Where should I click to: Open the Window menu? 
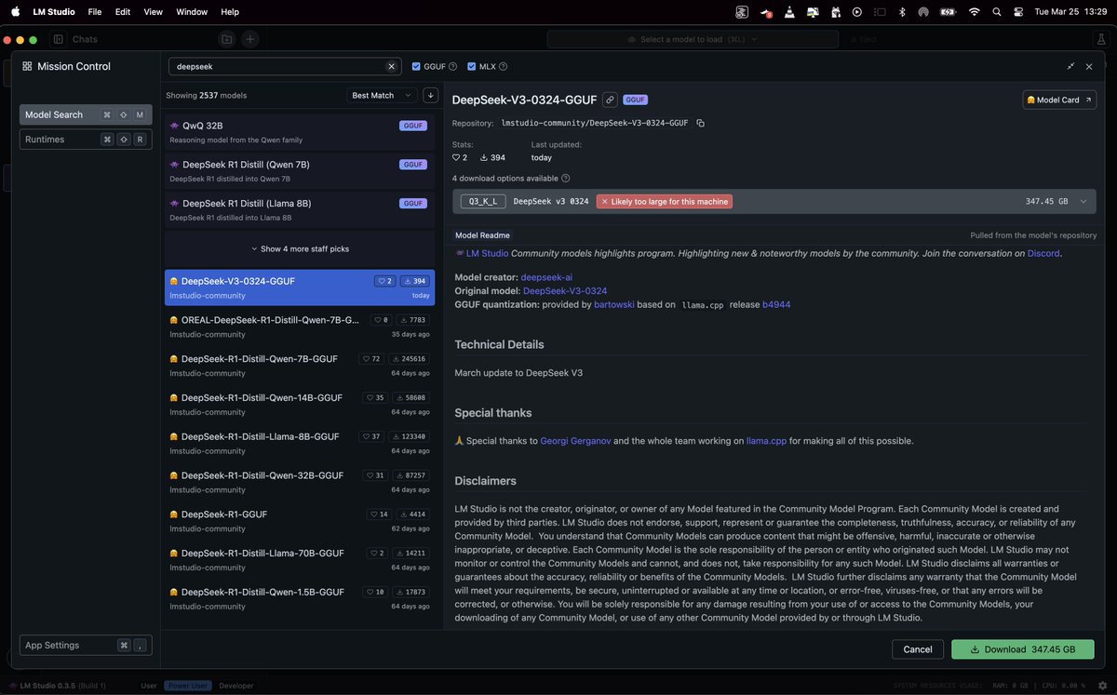pyautogui.click(x=192, y=12)
